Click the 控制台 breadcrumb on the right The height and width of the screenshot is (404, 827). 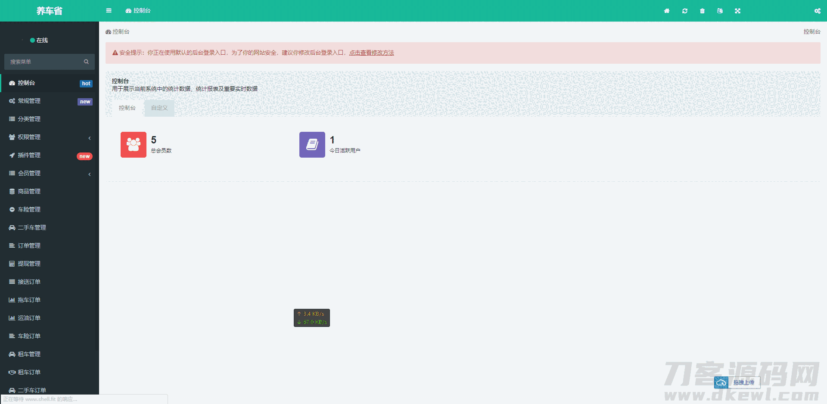point(812,31)
